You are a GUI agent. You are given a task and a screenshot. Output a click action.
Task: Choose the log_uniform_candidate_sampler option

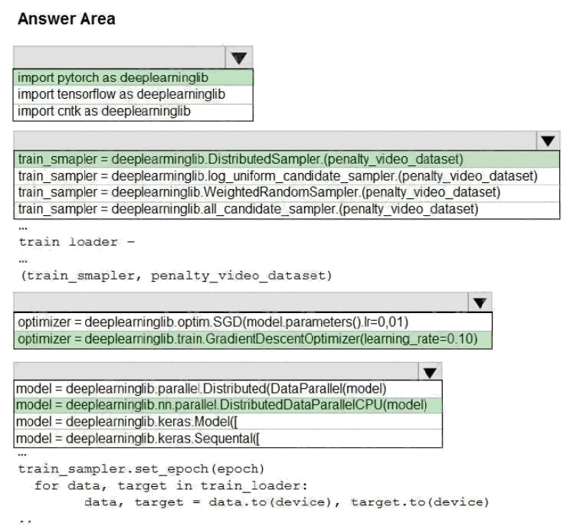277,176
